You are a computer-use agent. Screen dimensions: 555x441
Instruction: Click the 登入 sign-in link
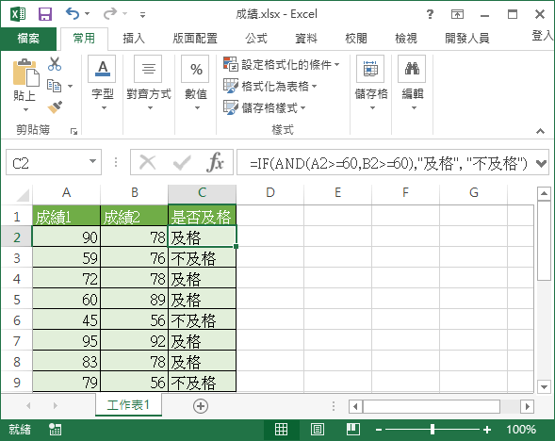click(x=543, y=36)
